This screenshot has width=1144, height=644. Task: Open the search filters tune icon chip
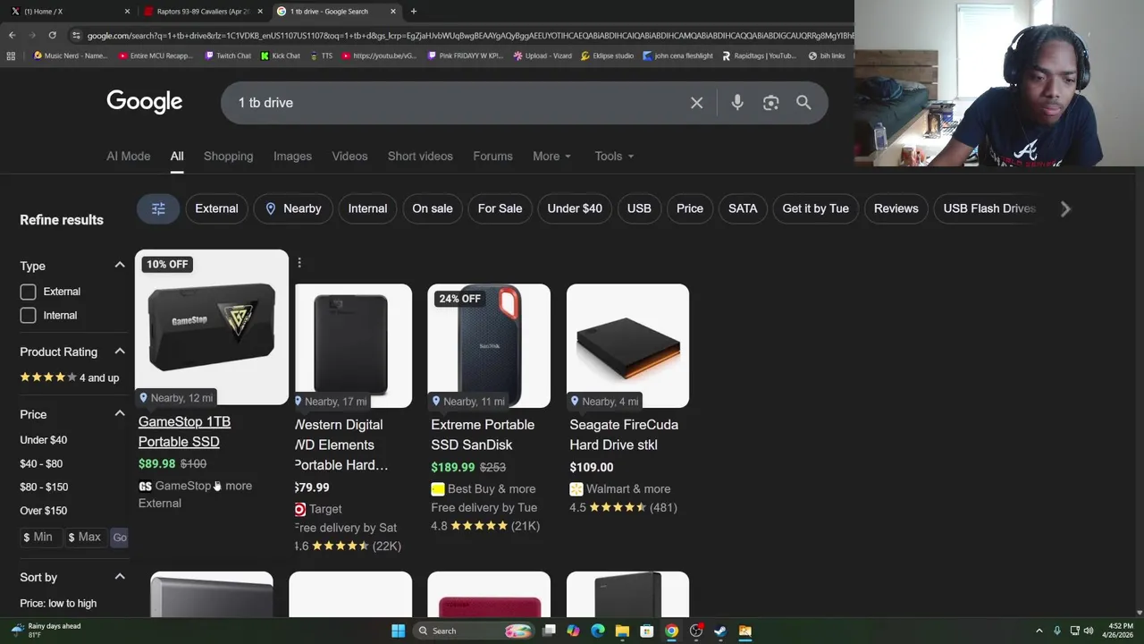click(158, 208)
